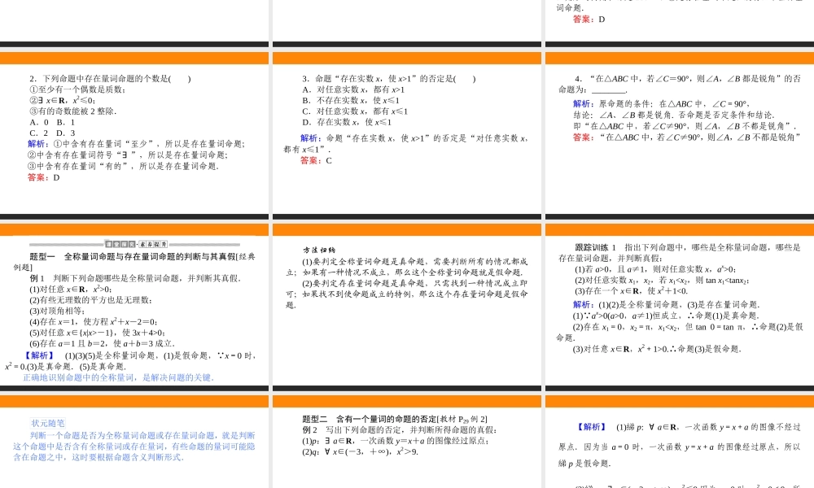
Task: Click item '(3)存在一个x∈R，使x²+1<0'
Action: point(631,291)
